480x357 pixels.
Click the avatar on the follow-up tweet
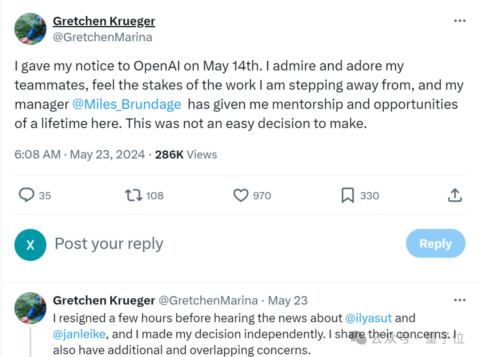coord(31,308)
